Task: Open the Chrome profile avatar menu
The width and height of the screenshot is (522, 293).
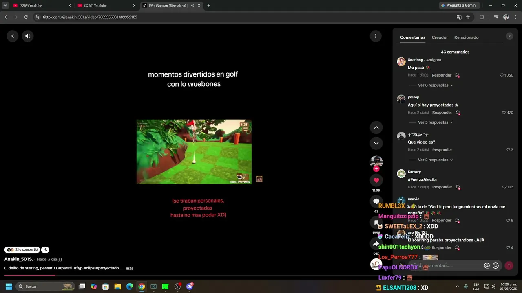Action: [x=506, y=17]
